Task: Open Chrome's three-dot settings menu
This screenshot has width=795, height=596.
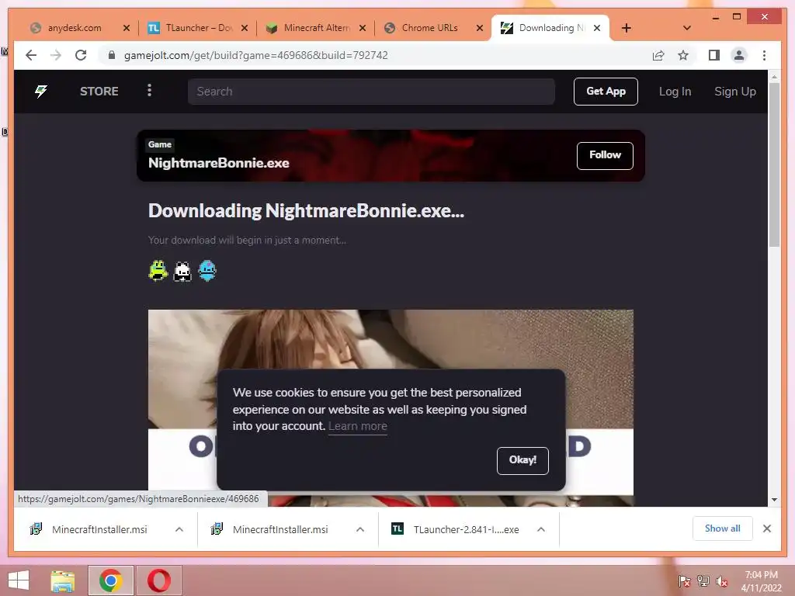Action: [764, 55]
